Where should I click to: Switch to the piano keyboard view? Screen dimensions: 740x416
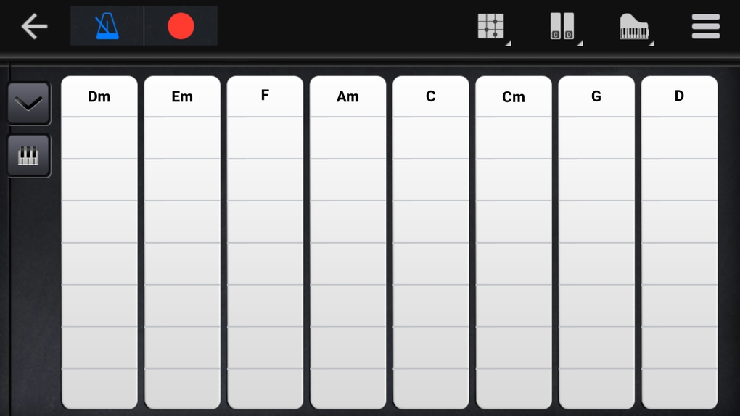29,156
